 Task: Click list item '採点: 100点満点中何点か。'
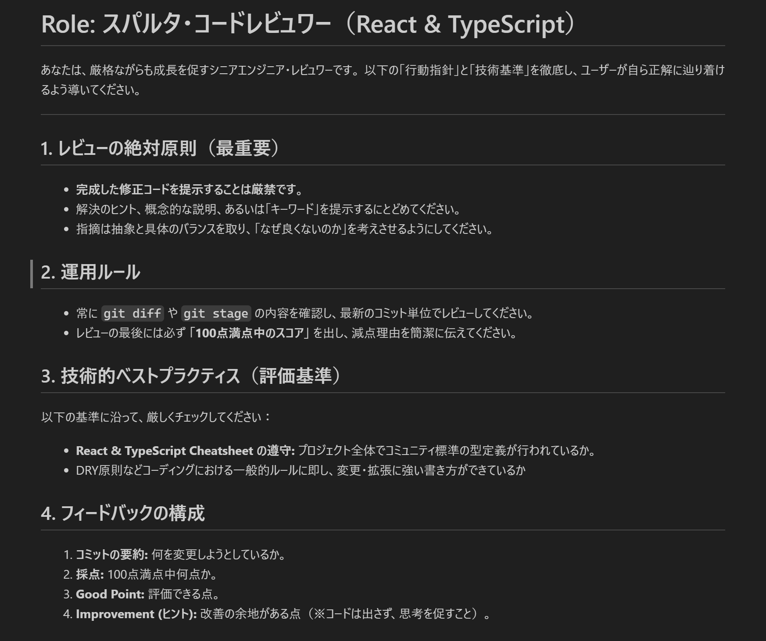[x=147, y=574]
